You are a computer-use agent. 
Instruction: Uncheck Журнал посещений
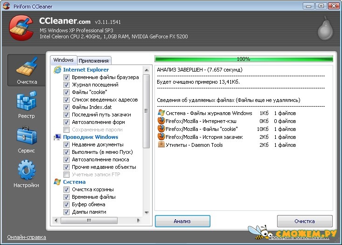67,85
